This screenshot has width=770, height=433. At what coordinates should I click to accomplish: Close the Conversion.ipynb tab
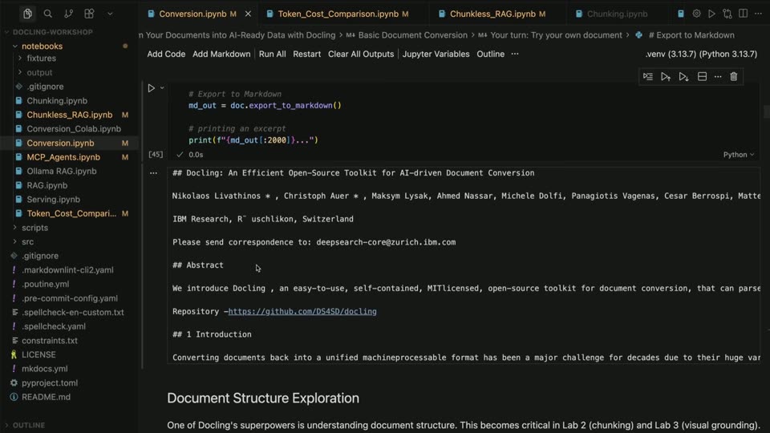248,14
